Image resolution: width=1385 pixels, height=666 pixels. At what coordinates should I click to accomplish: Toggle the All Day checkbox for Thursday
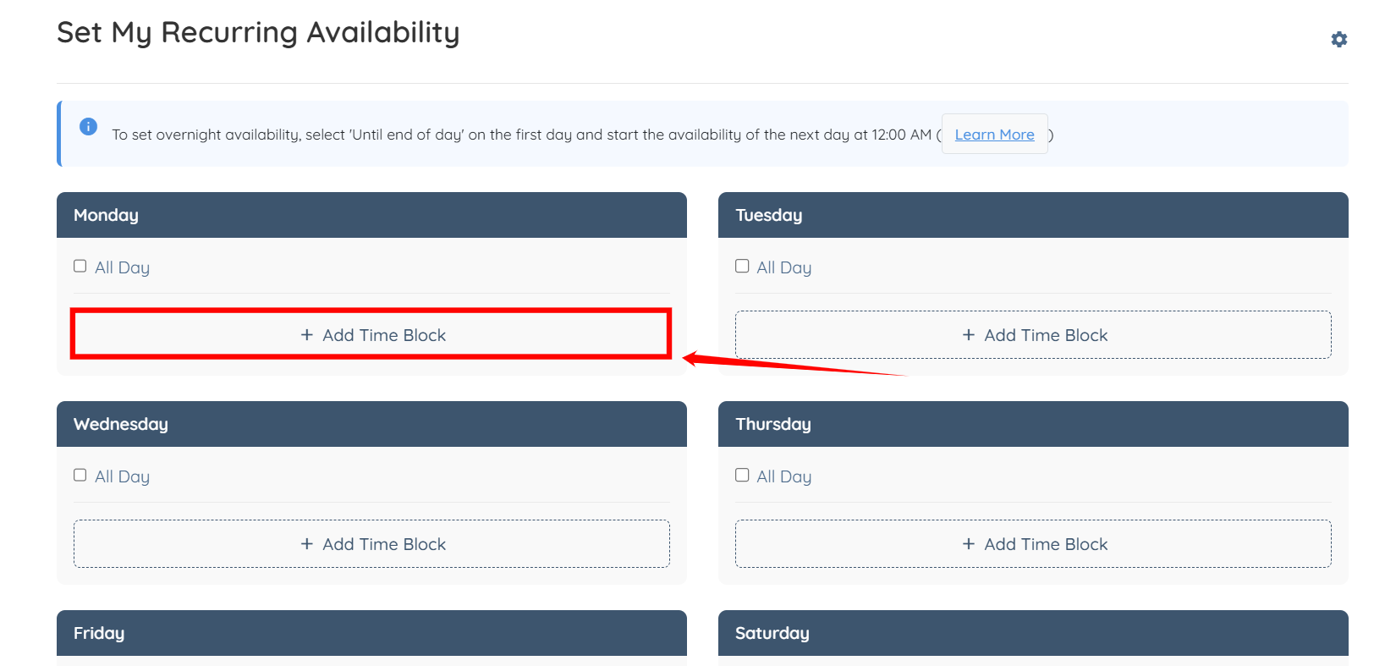(742, 476)
